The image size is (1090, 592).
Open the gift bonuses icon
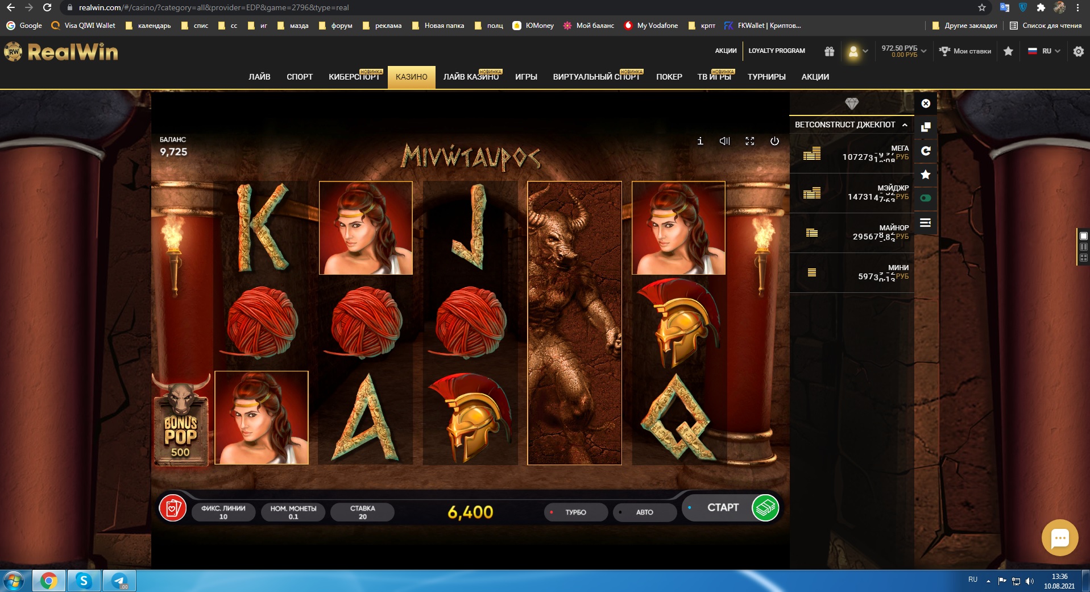click(x=830, y=51)
